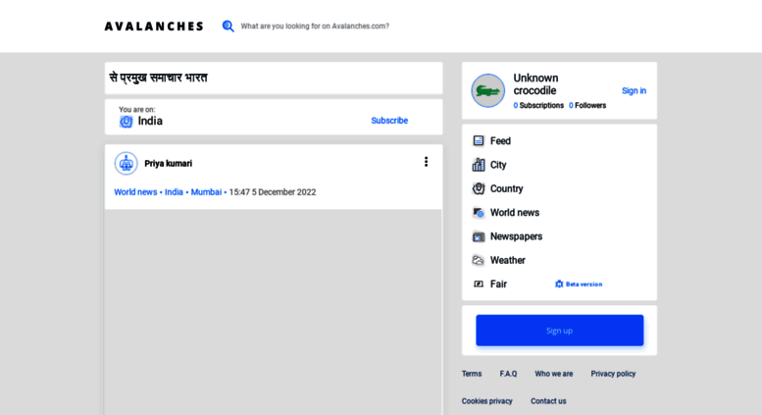Select the Weather cloud icon
This screenshot has width=762, height=415.
pyautogui.click(x=479, y=260)
